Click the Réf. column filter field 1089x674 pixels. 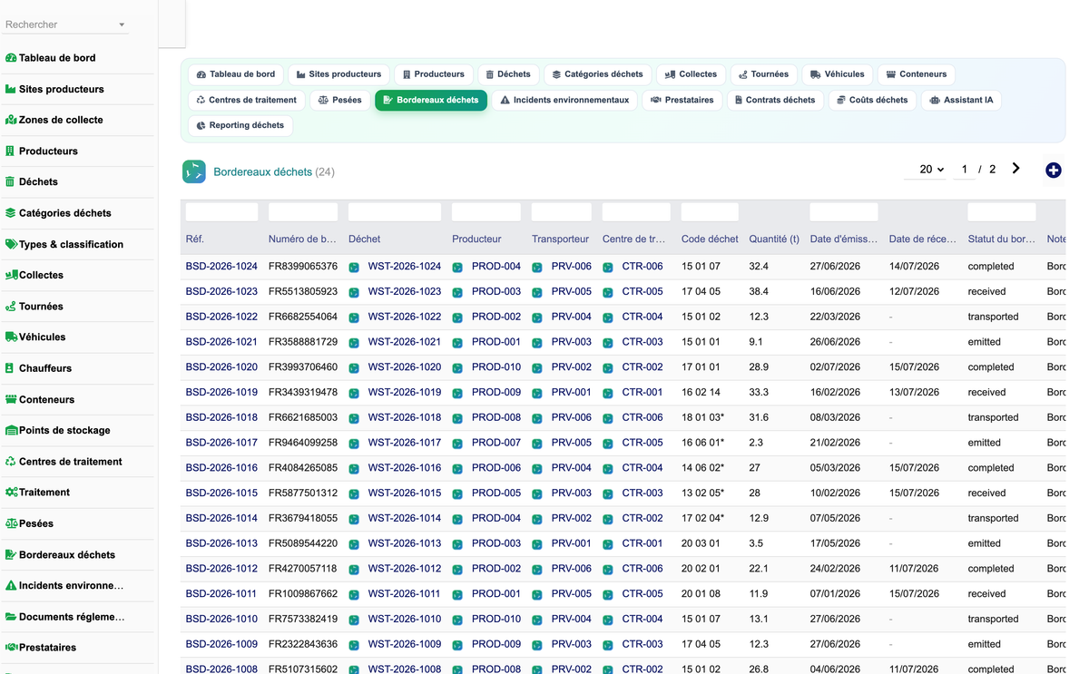[221, 212]
